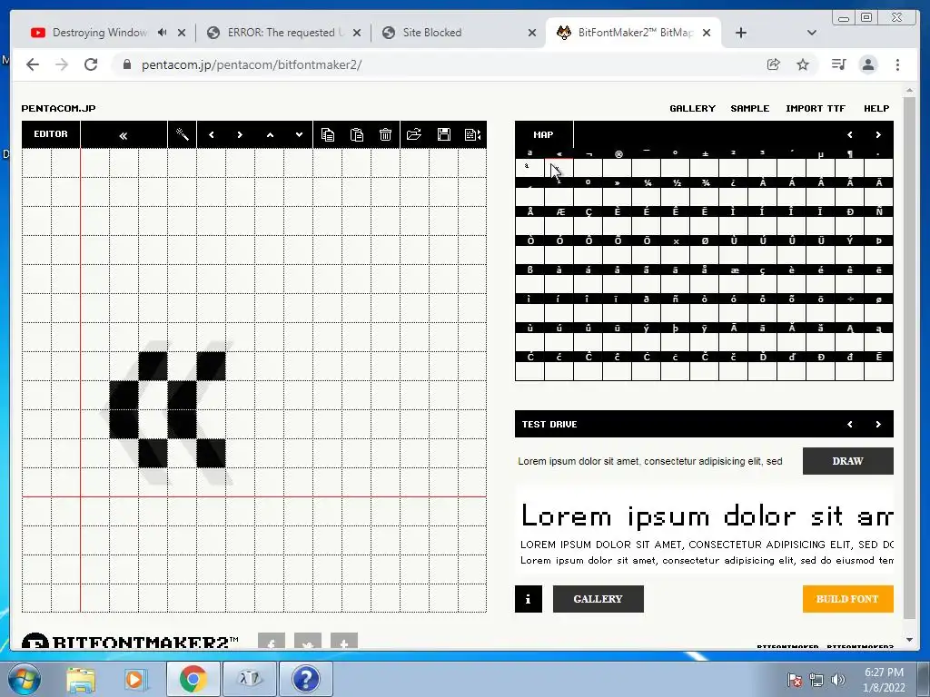Open Chrome profile avatar
The width and height of the screenshot is (930, 697).
867,64
